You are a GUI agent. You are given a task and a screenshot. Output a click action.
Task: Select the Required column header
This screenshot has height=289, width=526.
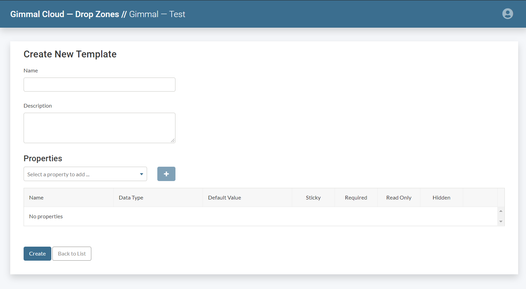[356, 198]
